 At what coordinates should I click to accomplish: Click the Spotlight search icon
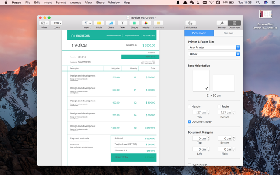(258, 3)
